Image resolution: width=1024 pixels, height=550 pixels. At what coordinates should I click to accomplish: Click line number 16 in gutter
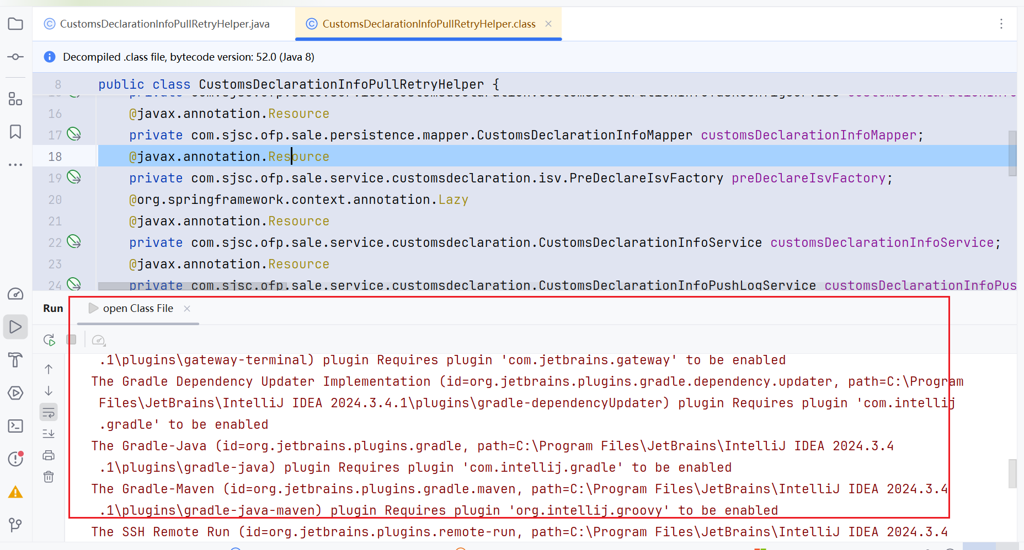(x=55, y=114)
